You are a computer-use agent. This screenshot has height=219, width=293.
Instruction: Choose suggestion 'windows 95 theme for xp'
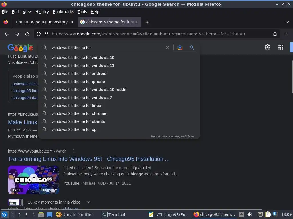[x=119, y=130]
